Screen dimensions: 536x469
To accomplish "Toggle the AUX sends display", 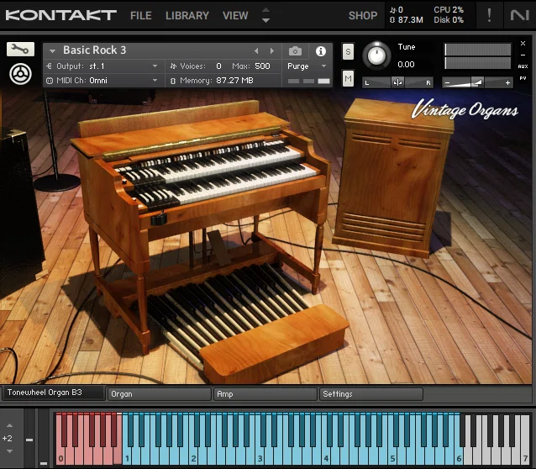I will tap(523, 66).
